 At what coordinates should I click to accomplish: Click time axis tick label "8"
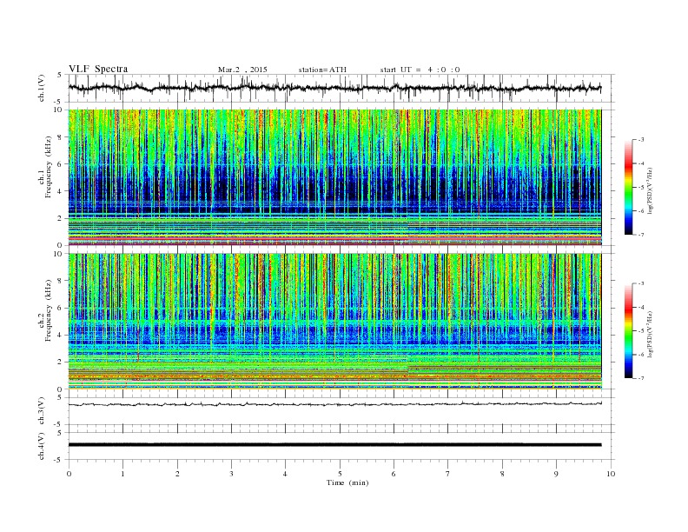coord(502,474)
